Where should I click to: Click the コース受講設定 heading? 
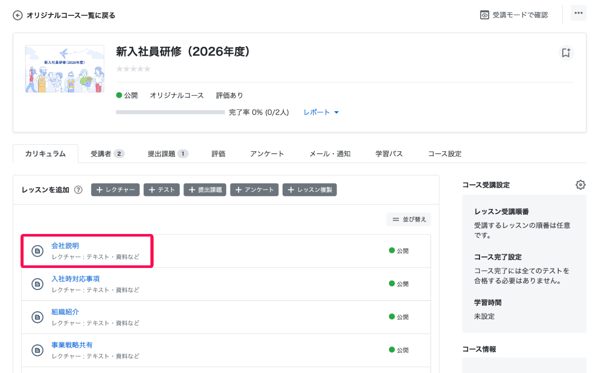[486, 185]
